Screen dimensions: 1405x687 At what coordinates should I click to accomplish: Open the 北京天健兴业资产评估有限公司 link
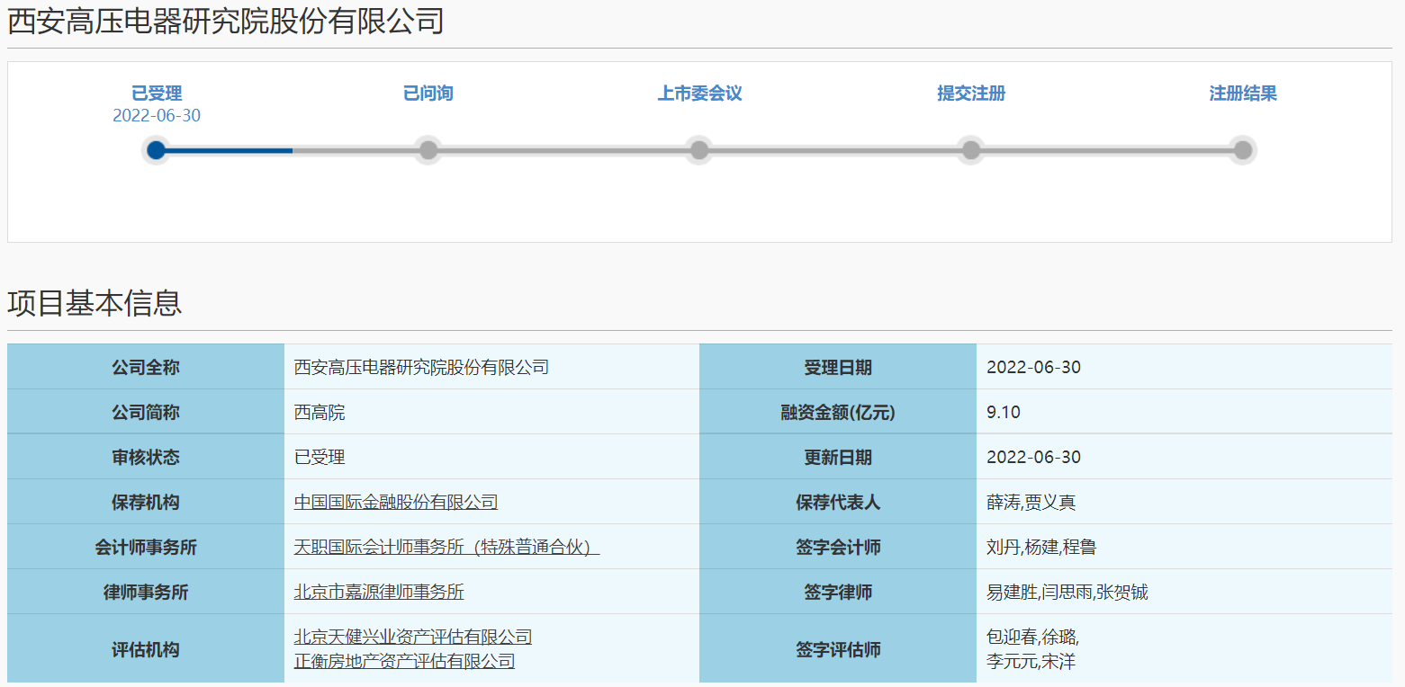pyautogui.click(x=413, y=637)
